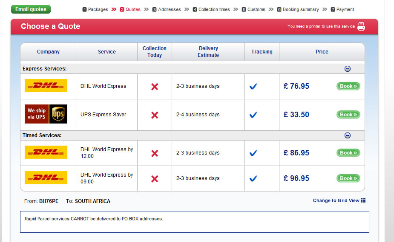This screenshot has height=242, width=394.
Task: Book DHL World Express by 09.00
Action: point(348,178)
